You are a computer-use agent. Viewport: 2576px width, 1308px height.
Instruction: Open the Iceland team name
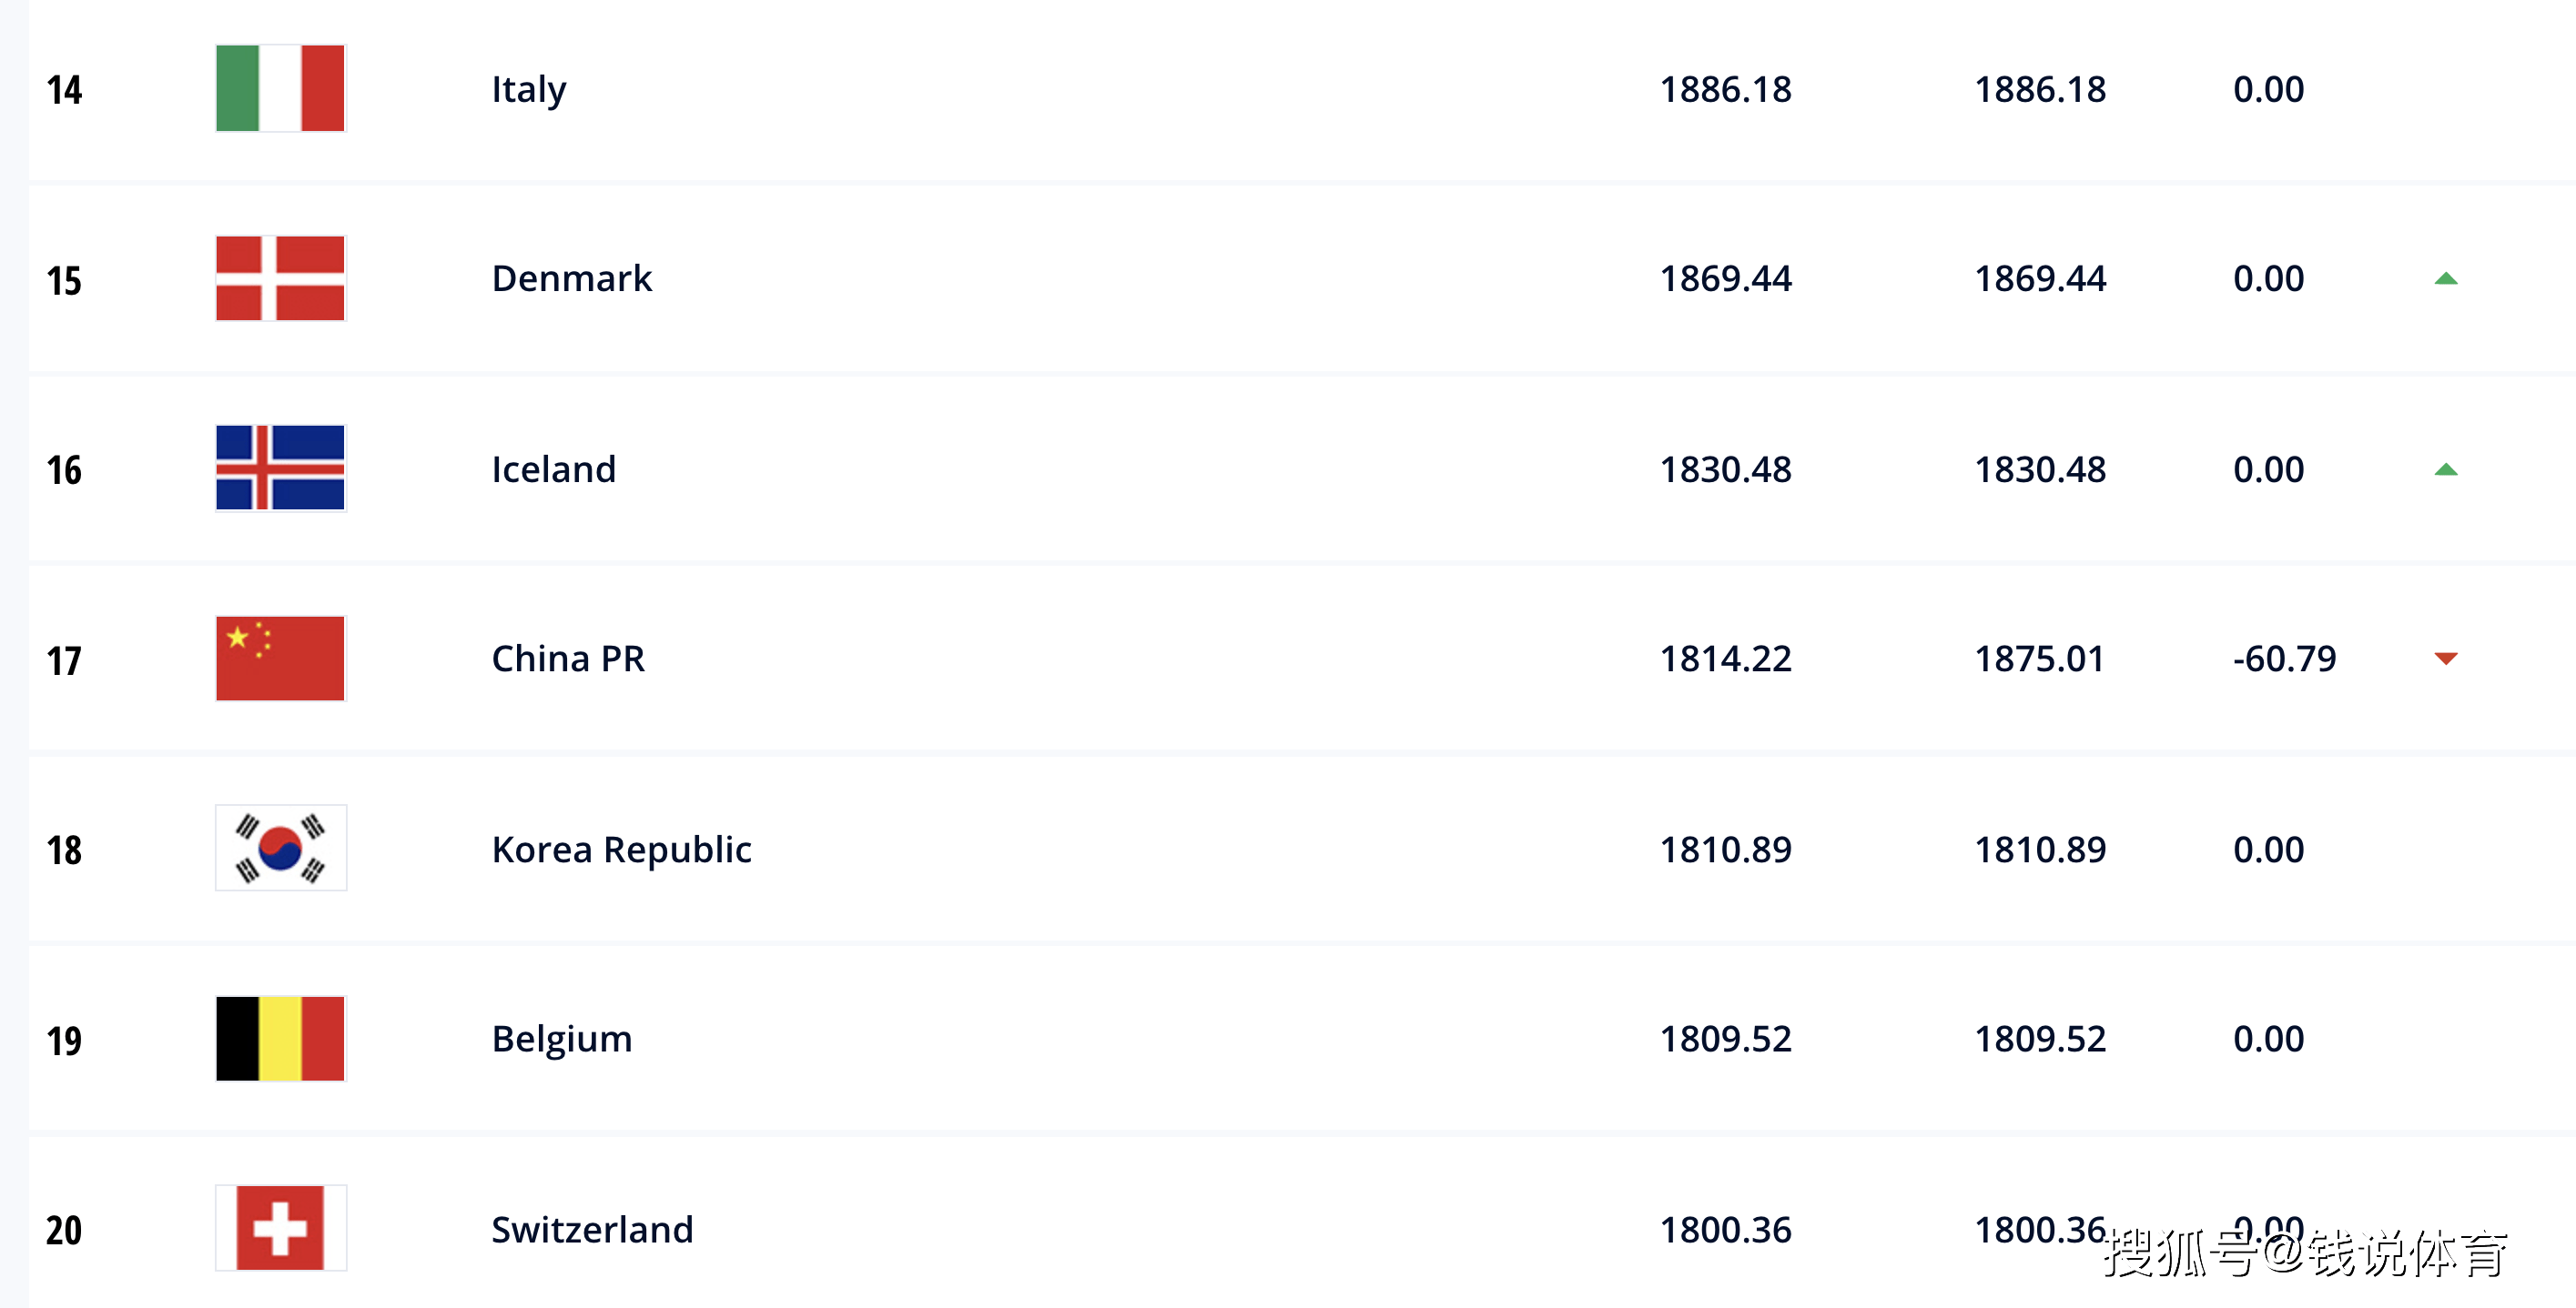(x=553, y=469)
